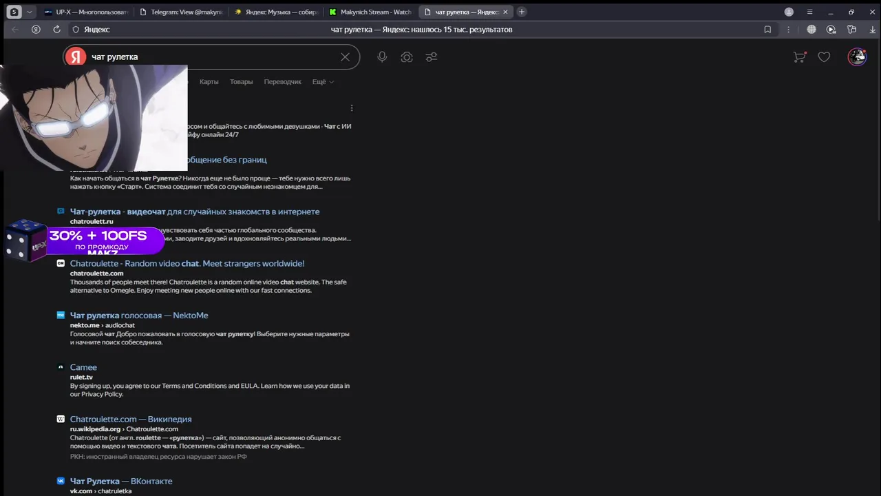Image resolution: width=881 pixels, height=496 pixels.
Task: Open the downloads panel
Action: tap(873, 30)
